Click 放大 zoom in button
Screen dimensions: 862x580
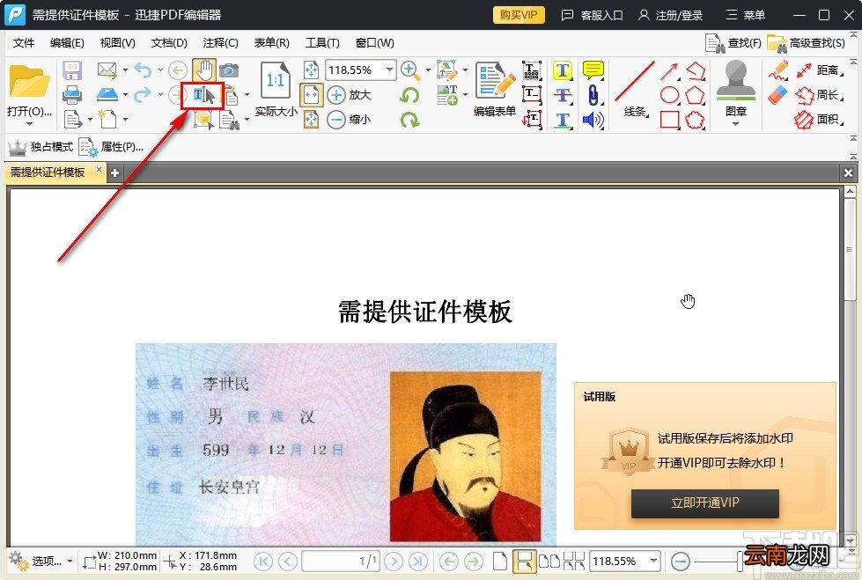click(349, 94)
